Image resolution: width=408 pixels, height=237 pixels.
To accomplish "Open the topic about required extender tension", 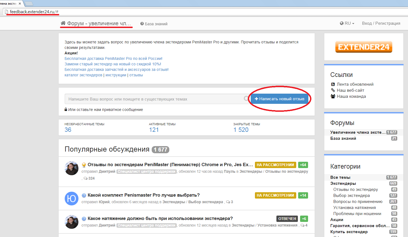I will tap(160, 219).
